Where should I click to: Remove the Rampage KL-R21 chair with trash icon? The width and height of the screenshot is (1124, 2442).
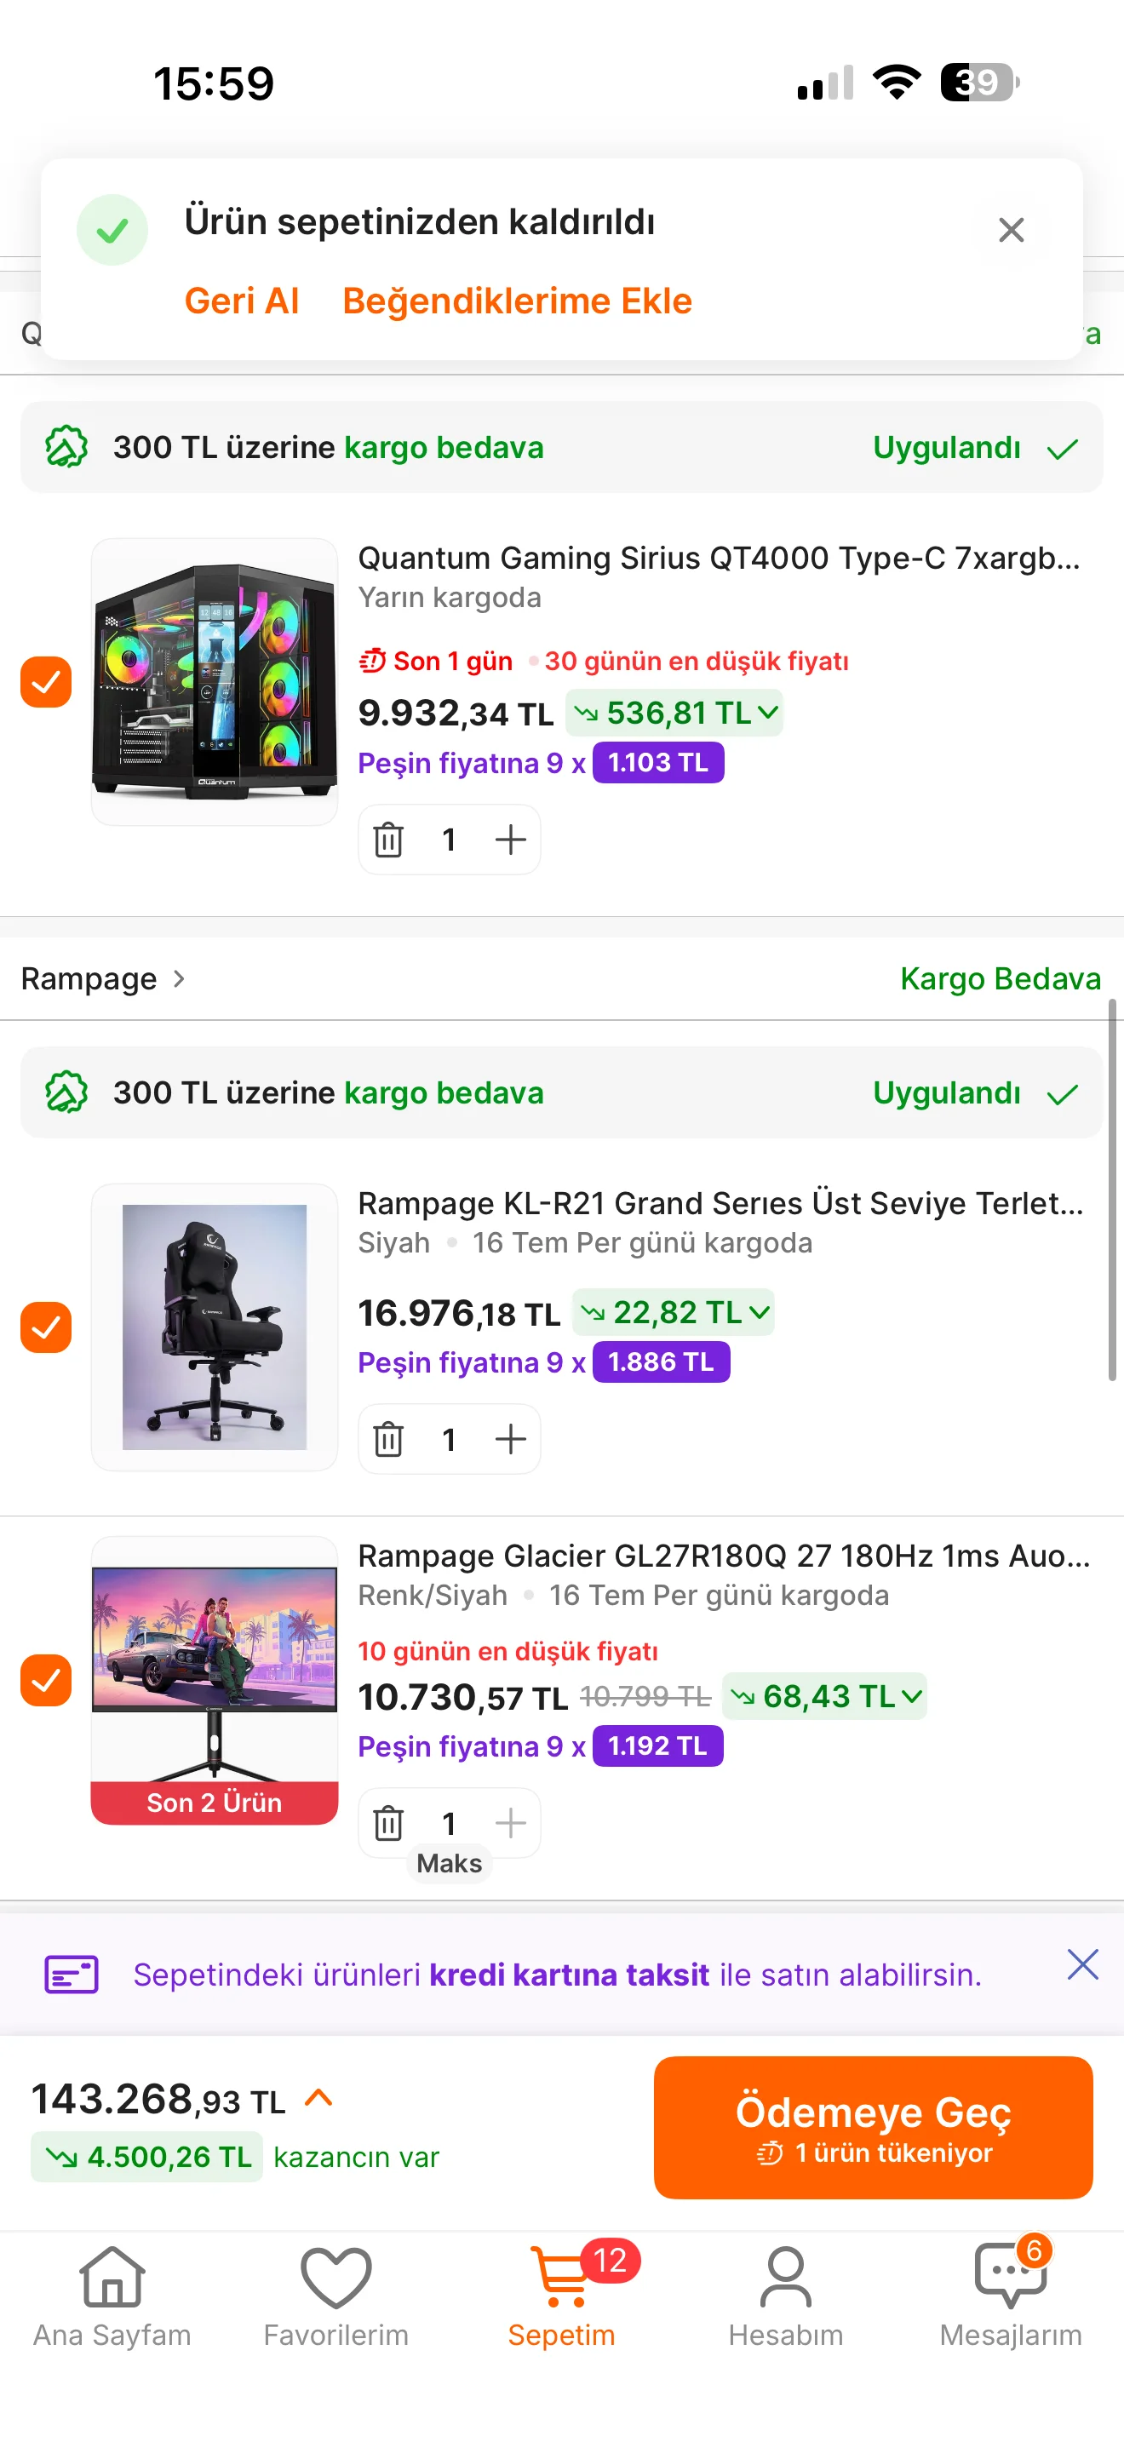[388, 1439]
